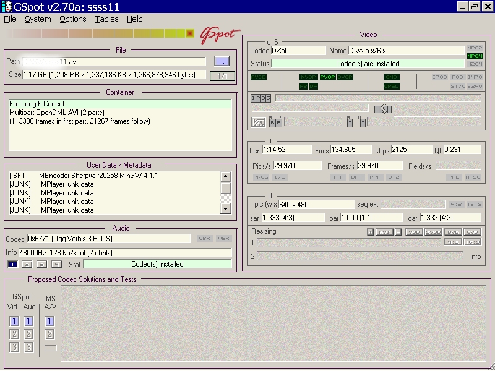
Task: Click the red X square ending the color bar
Action: click(x=190, y=33)
